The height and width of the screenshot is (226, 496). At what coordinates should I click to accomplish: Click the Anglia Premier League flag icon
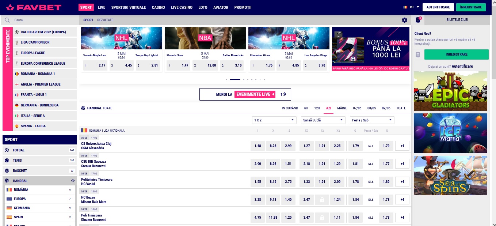point(16,84)
